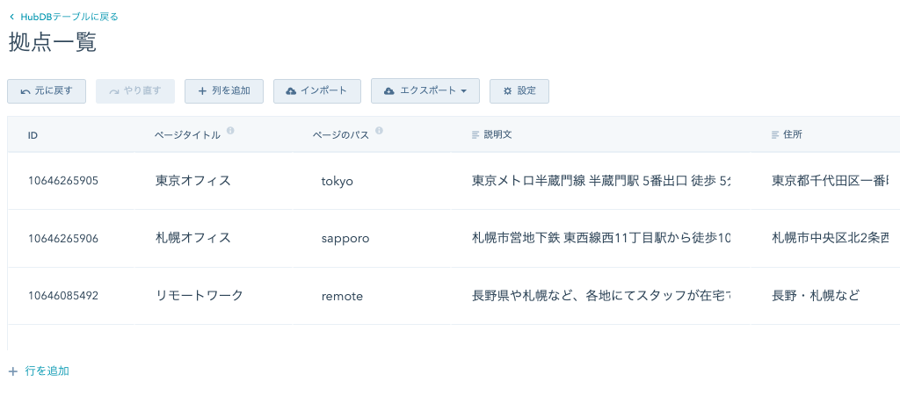Click the info icon beside ページのパス

379,131
